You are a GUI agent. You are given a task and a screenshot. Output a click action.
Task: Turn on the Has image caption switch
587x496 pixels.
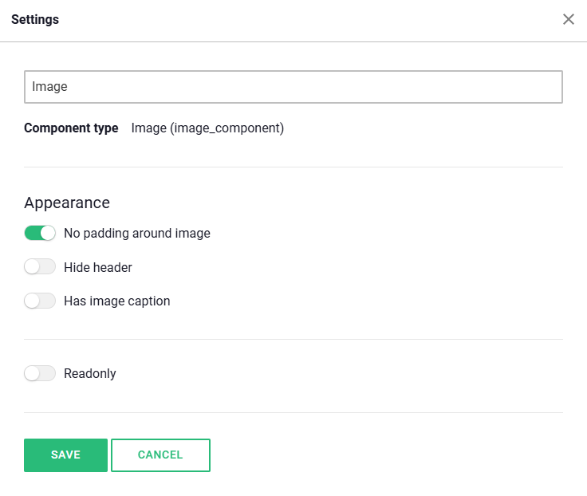[40, 301]
